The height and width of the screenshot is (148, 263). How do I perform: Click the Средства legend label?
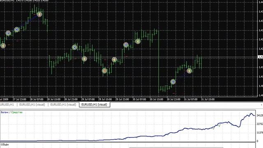click(17, 112)
